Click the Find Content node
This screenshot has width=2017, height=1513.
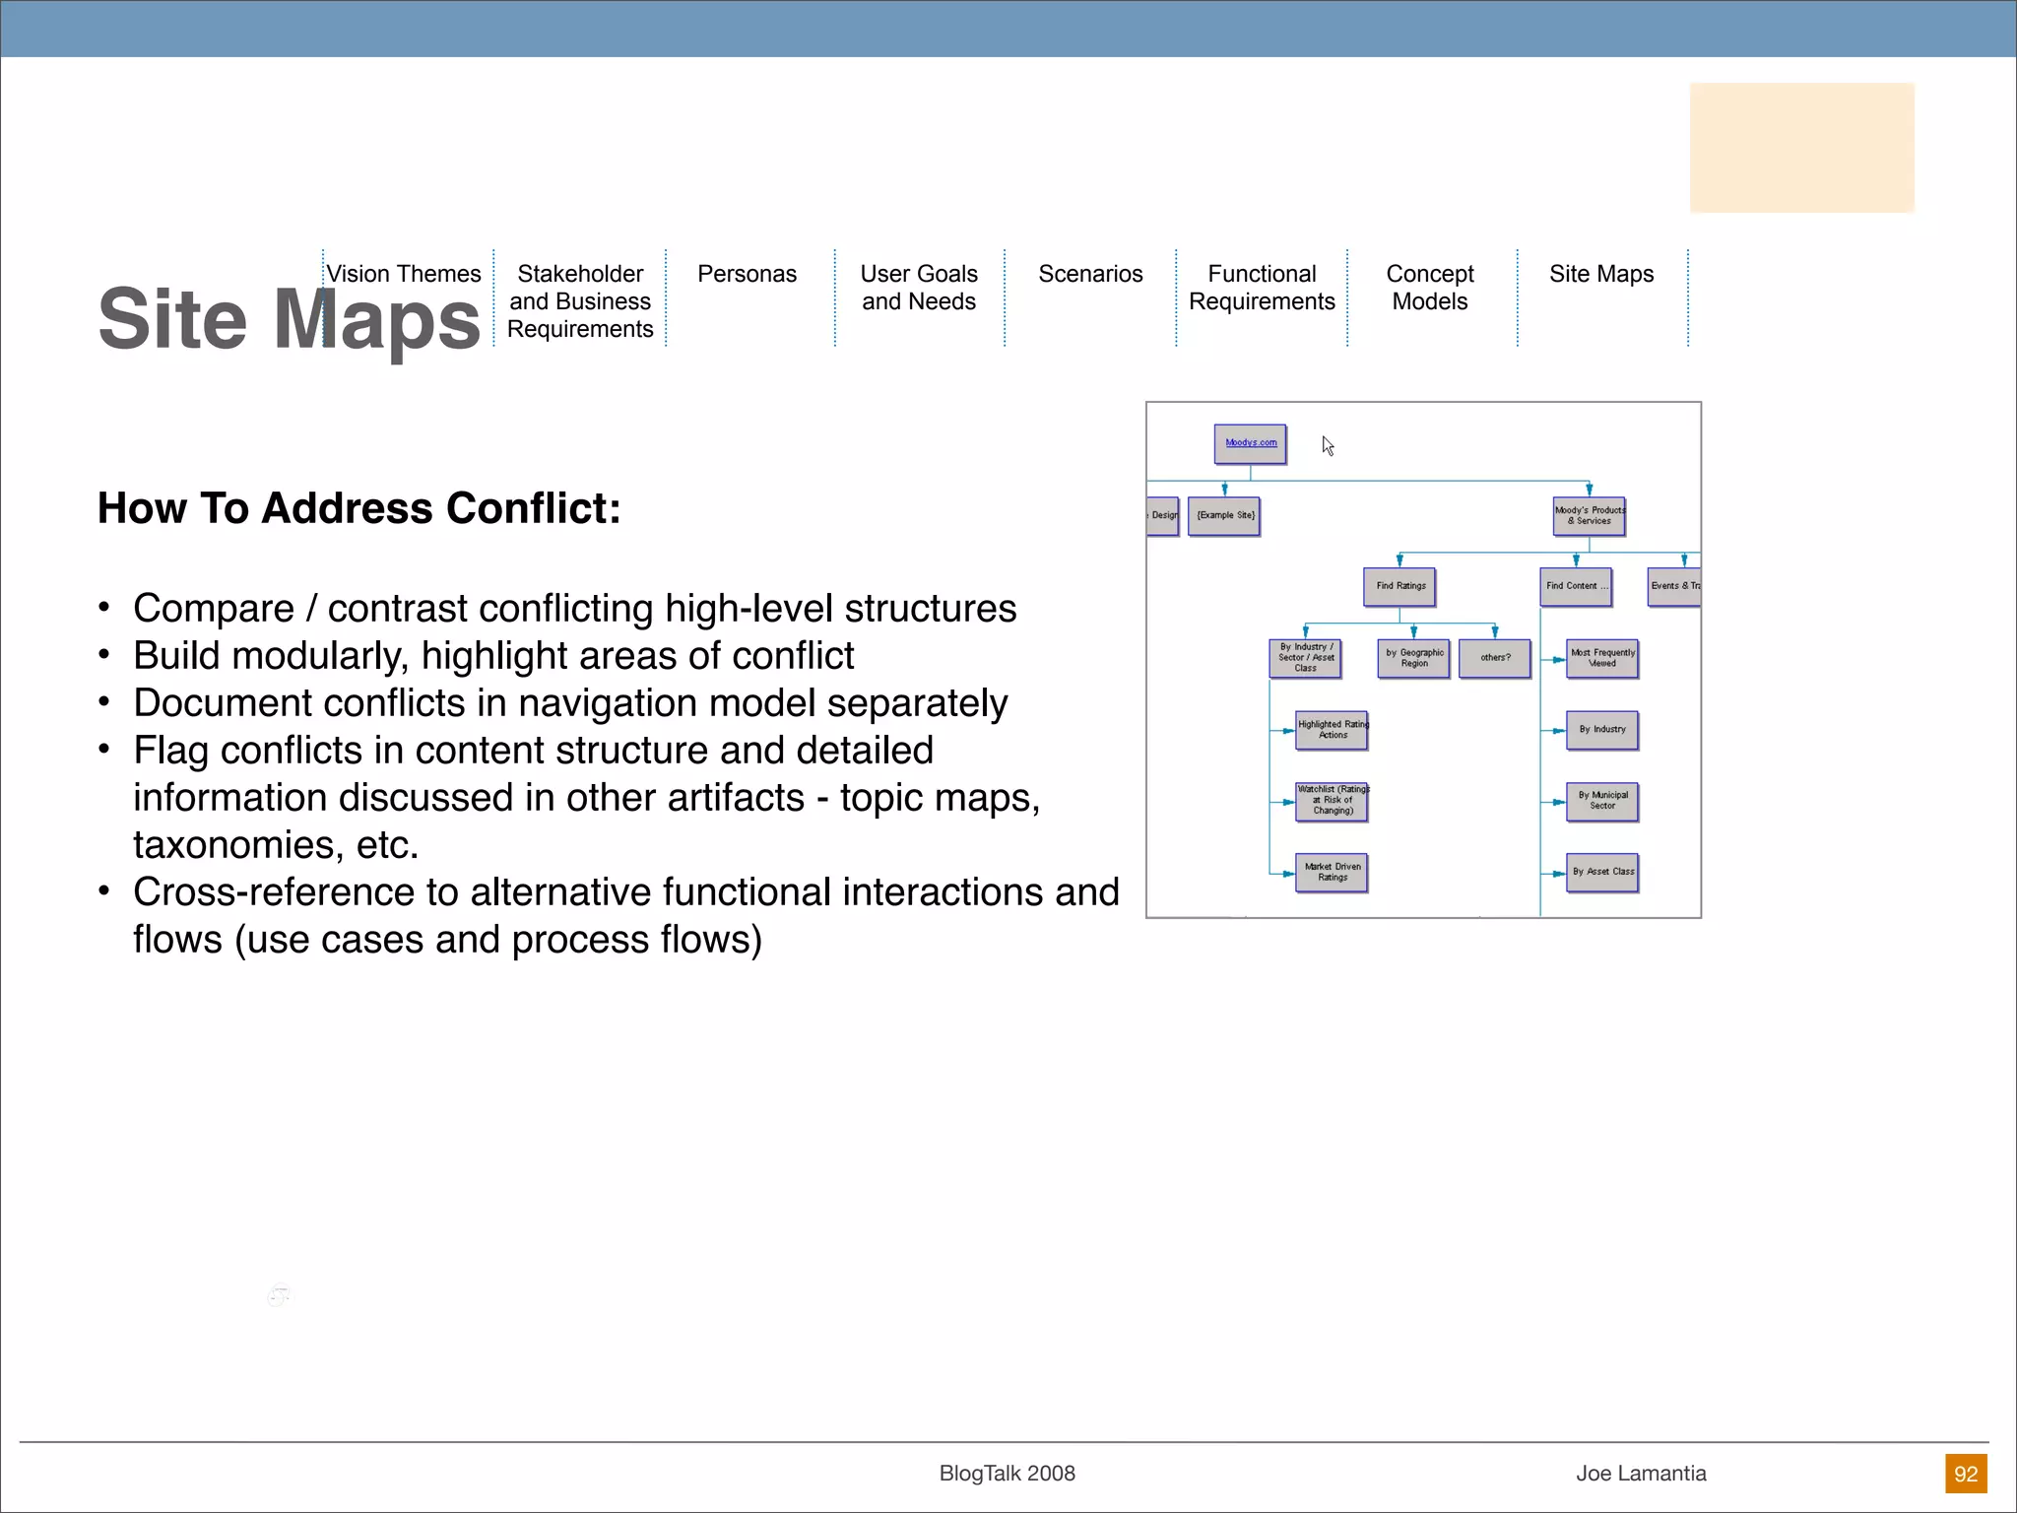1576,586
